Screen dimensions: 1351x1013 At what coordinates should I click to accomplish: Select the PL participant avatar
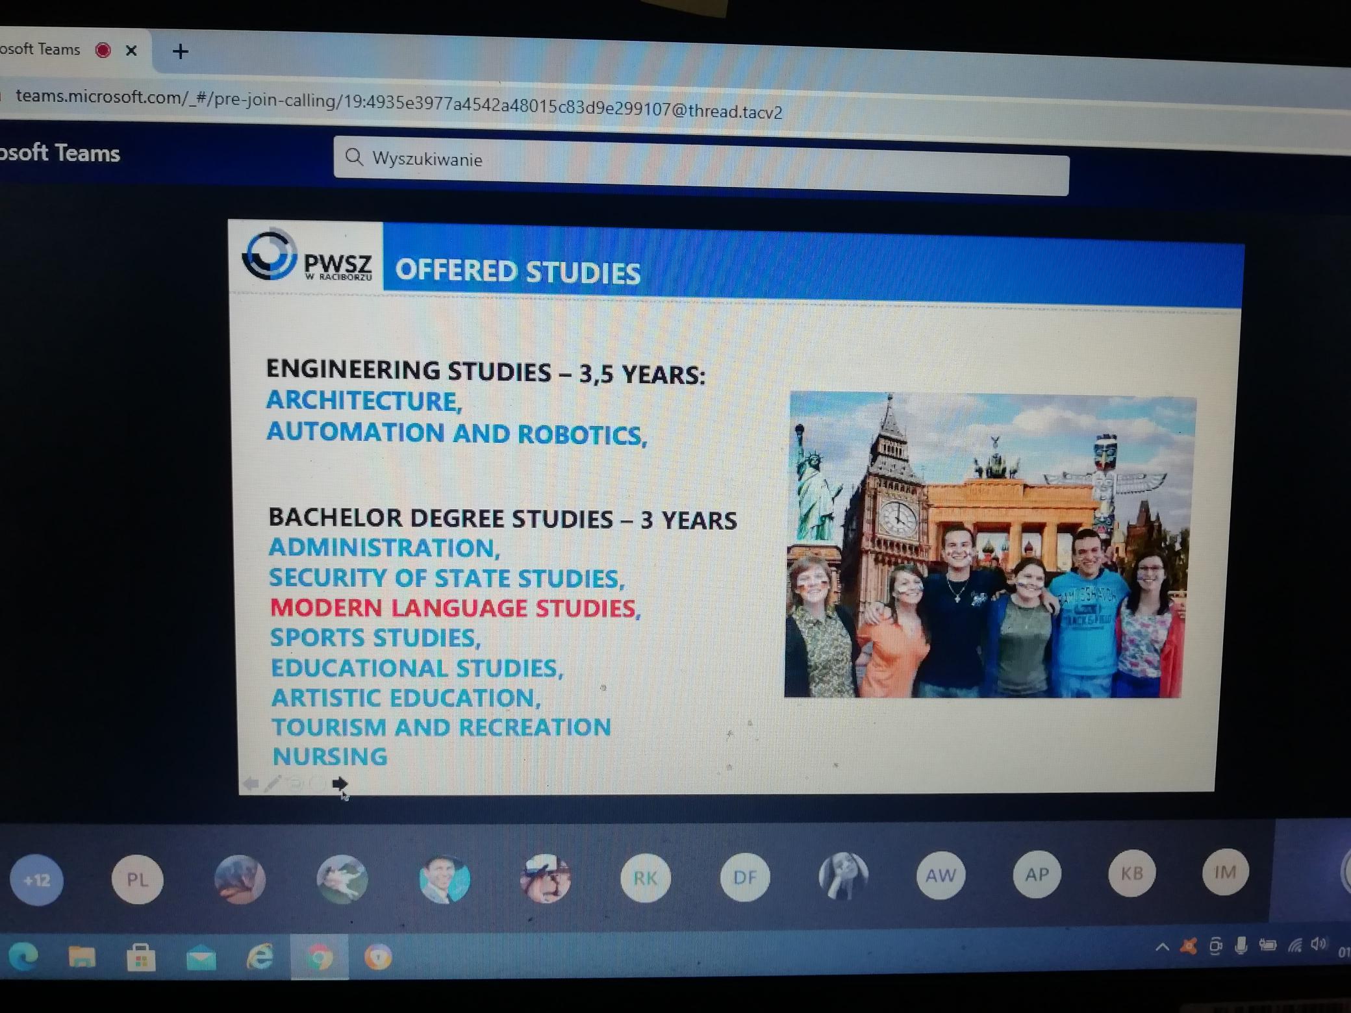pyautogui.click(x=137, y=880)
